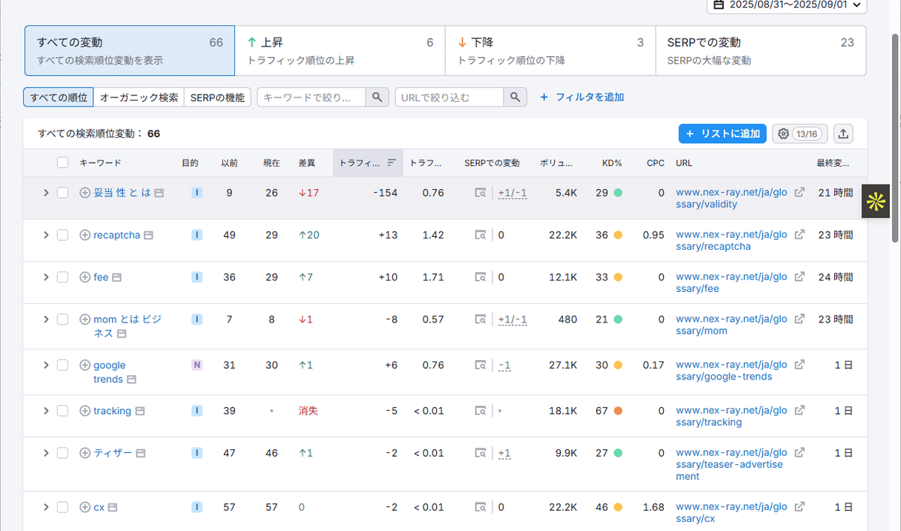Click the URL filter search magnifier
901x531 pixels.
point(514,97)
